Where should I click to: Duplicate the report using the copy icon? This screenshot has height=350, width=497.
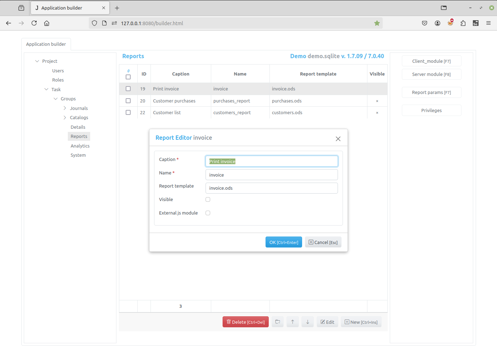tap(277, 322)
